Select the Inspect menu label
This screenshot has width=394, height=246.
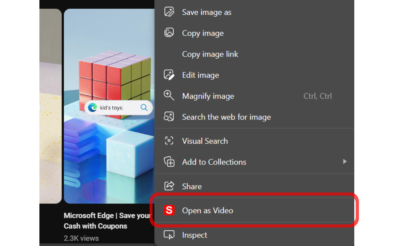(x=195, y=235)
